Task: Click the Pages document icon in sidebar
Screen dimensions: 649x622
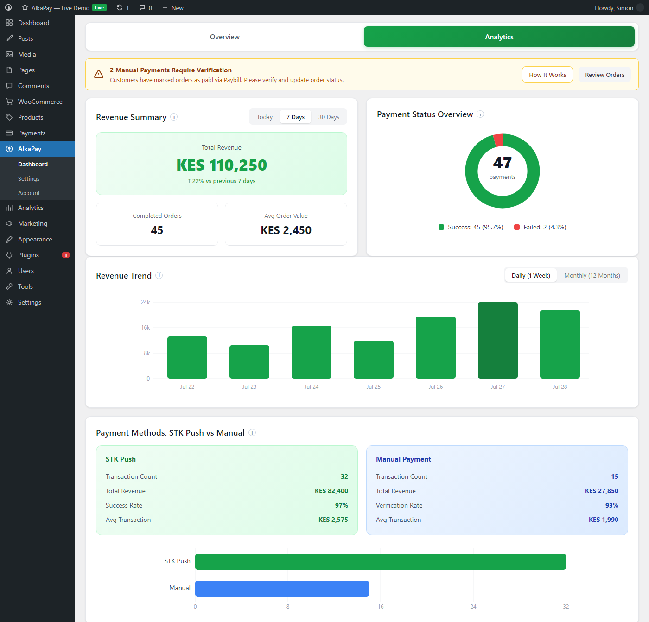Action: click(9, 70)
